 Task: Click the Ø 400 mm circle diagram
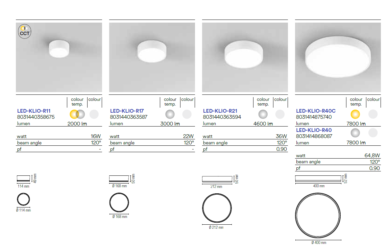pyautogui.click(x=318, y=216)
